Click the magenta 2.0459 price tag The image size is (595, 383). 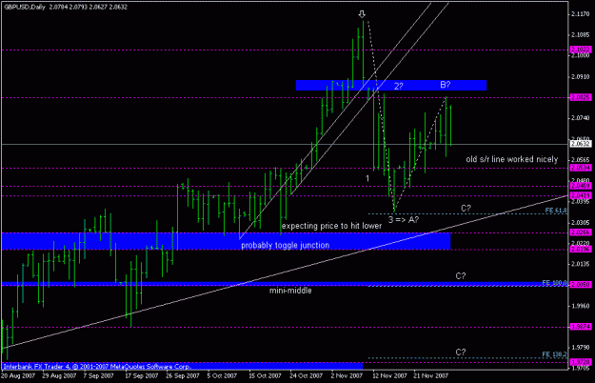pyautogui.click(x=581, y=186)
